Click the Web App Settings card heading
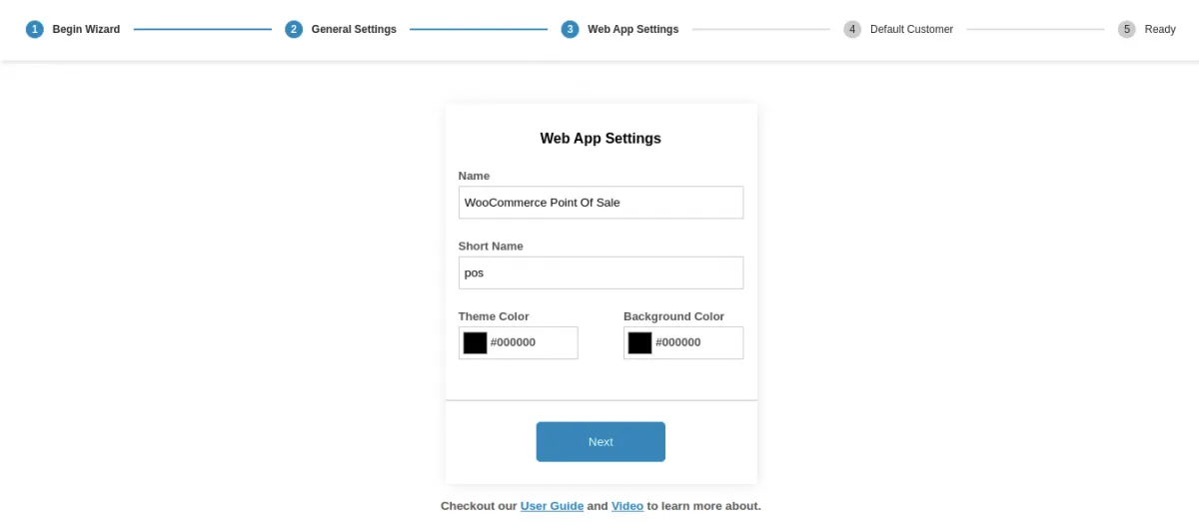The width and height of the screenshot is (1199, 525). coord(600,139)
